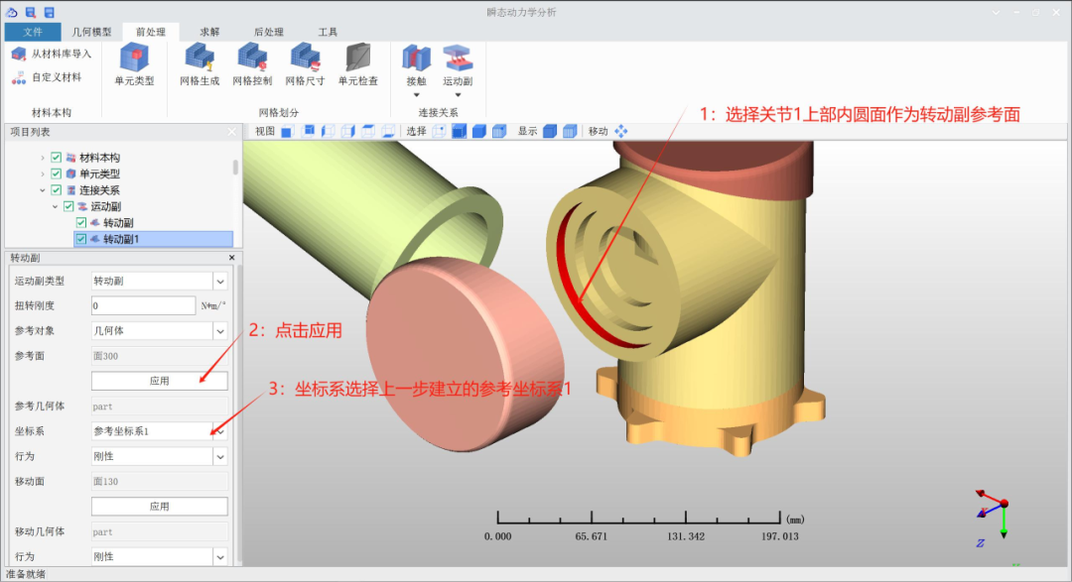The width and height of the screenshot is (1072, 582).
Task: Expand the 材料本构 tree node
Action: tap(43, 158)
